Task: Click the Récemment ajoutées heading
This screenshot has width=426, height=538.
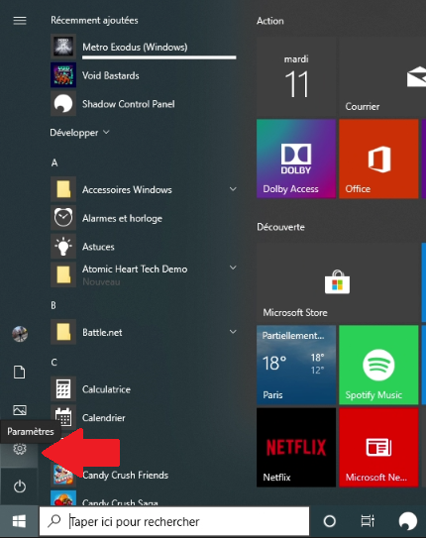Action: tap(95, 20)
